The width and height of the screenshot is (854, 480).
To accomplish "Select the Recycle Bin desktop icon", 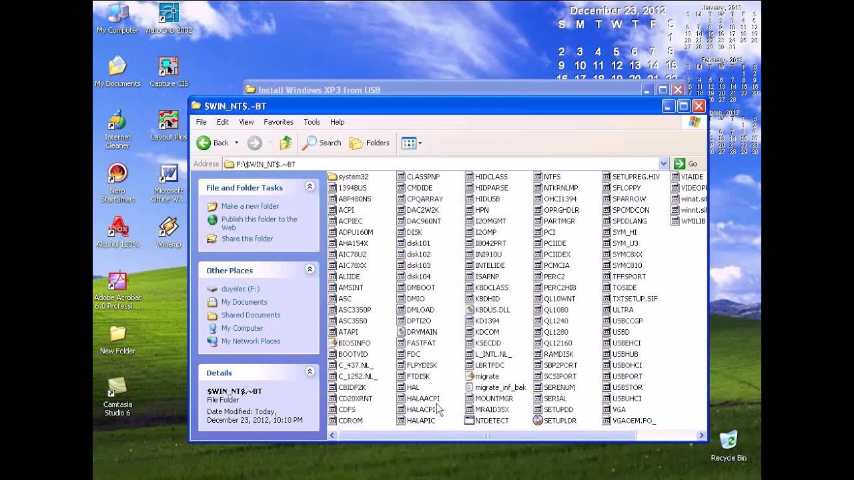I will 729,445.
